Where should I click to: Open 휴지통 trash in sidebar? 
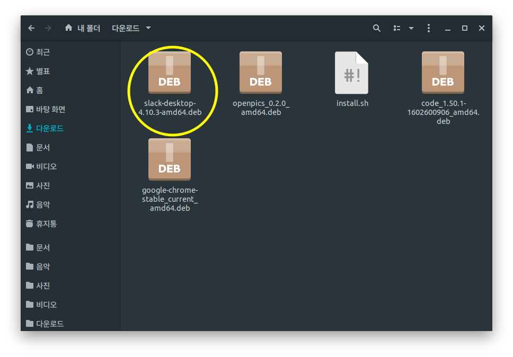(47, 224)
